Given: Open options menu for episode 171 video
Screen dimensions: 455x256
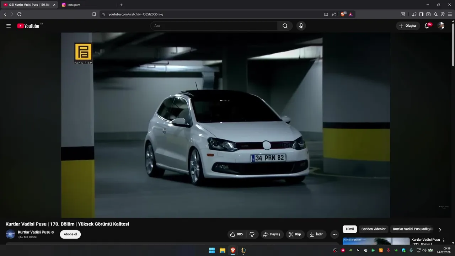Looking at the screenshot, I should point(444,240).
